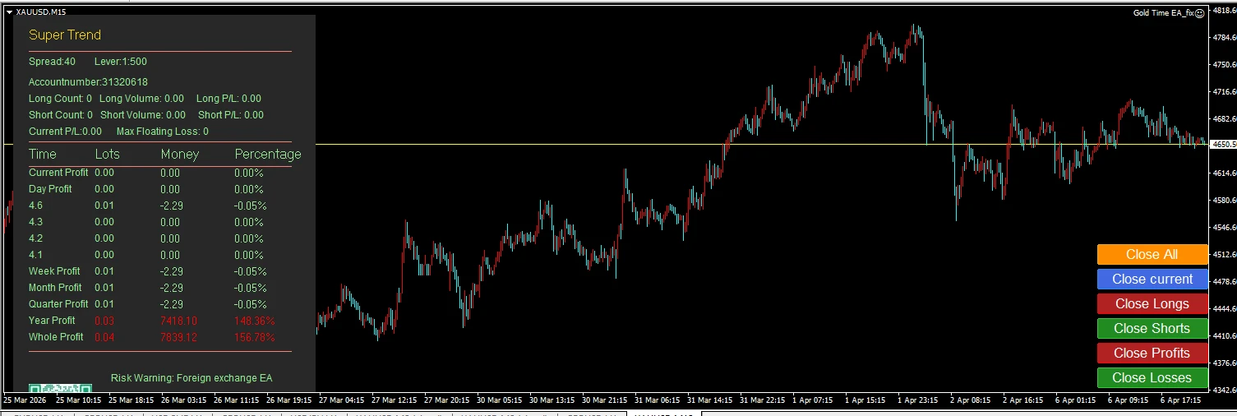The image size is (1237, 416).
Task: Open the XAUUSD.M15 one-click trading arrow
Action: (x=9, y=12)
